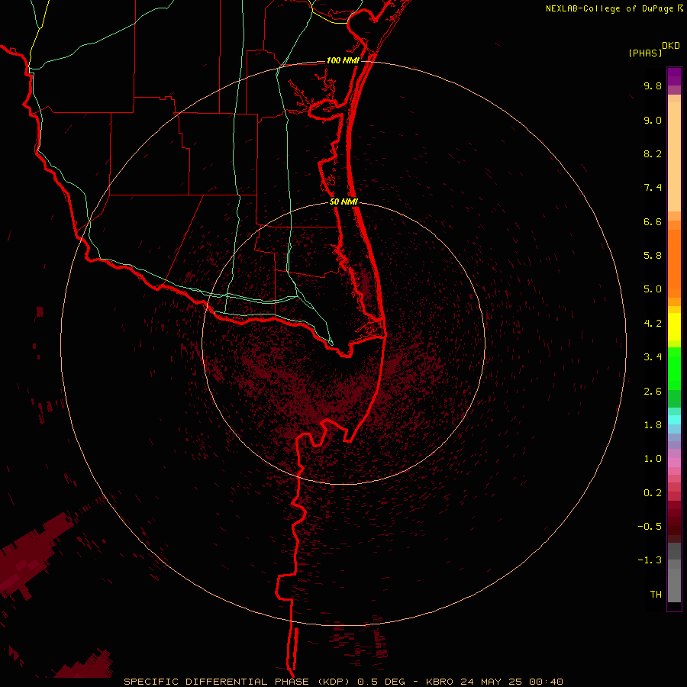Image resolution: width=687 pixels, height=687 pixels.
Task: Select the 9.0 value on the legend
Action: coord(653,120)
